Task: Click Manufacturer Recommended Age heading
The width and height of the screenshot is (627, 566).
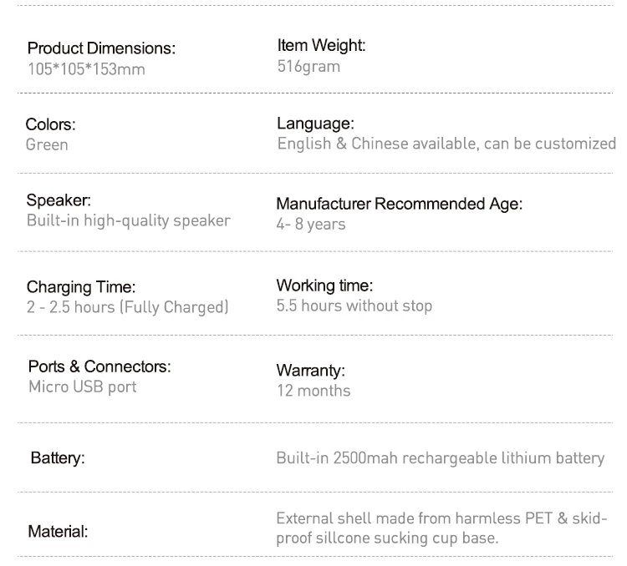Action: pos(399,204)
